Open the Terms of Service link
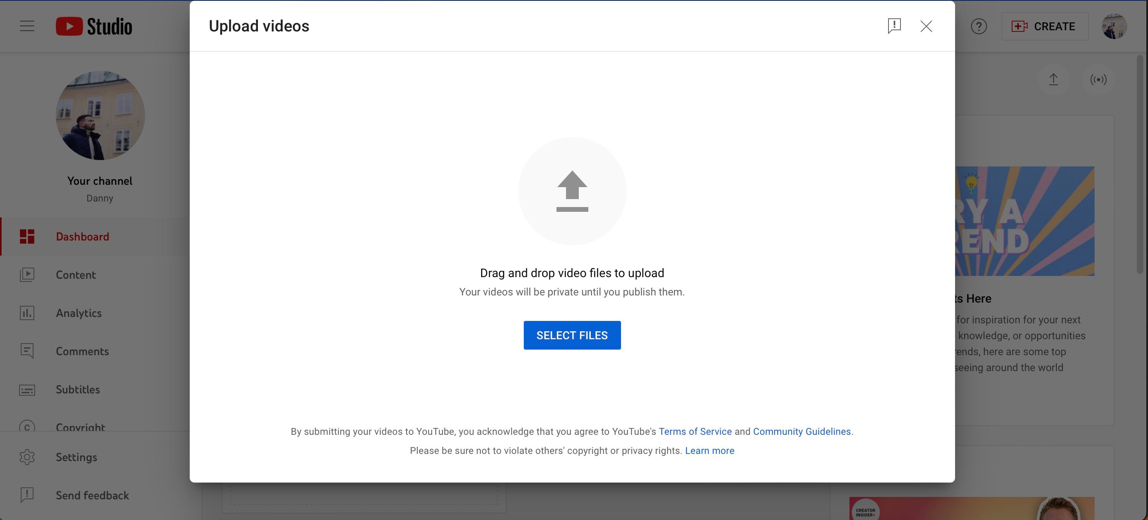Screen dimensions: 1148x520 pos(695,431)
